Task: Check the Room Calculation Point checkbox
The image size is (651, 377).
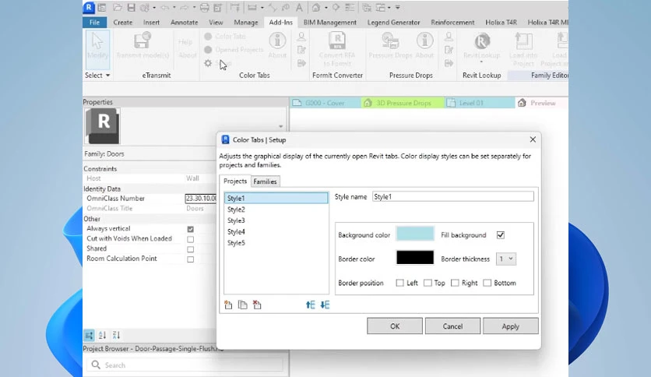Action: tap(191, 259)
